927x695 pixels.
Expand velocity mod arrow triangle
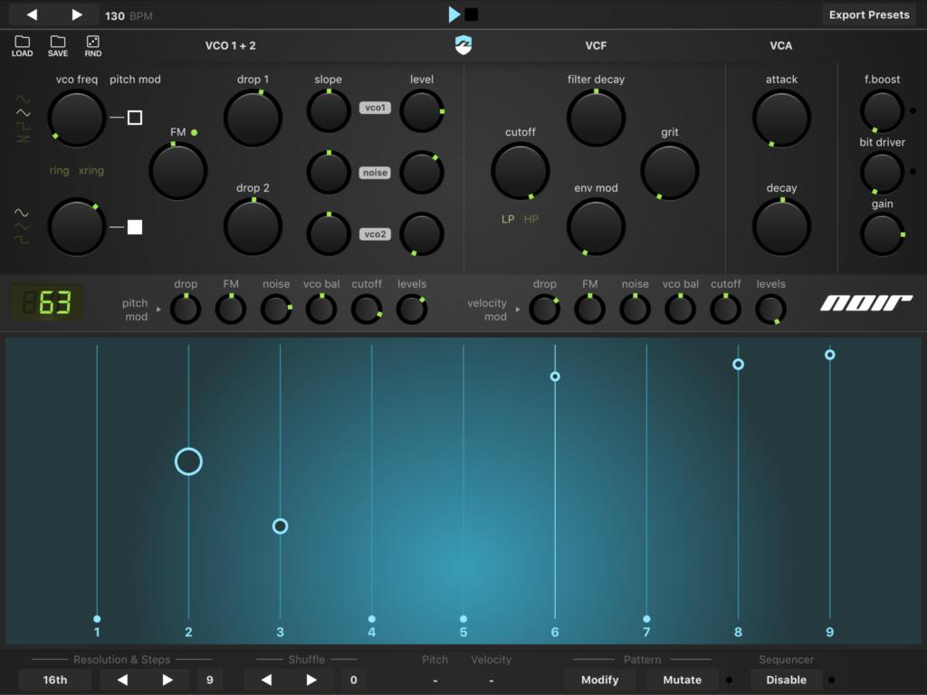coord(517,309)
